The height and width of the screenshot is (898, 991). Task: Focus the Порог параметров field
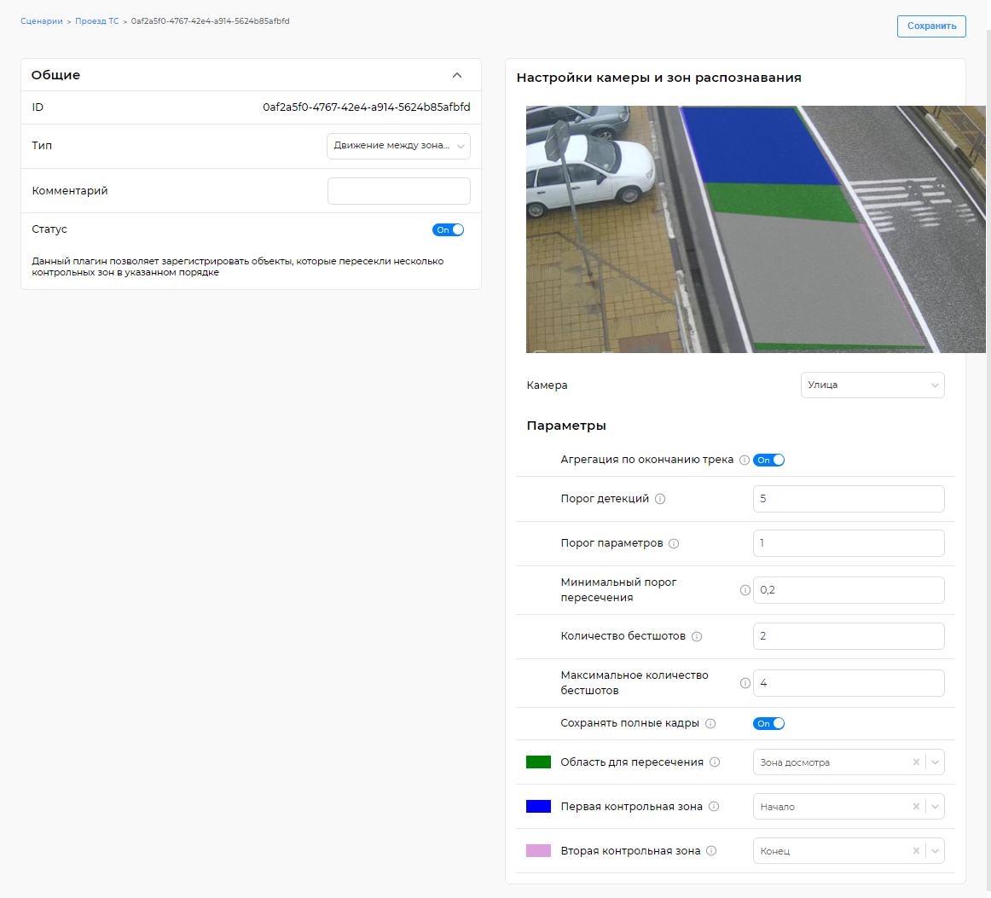click(849, 543)
